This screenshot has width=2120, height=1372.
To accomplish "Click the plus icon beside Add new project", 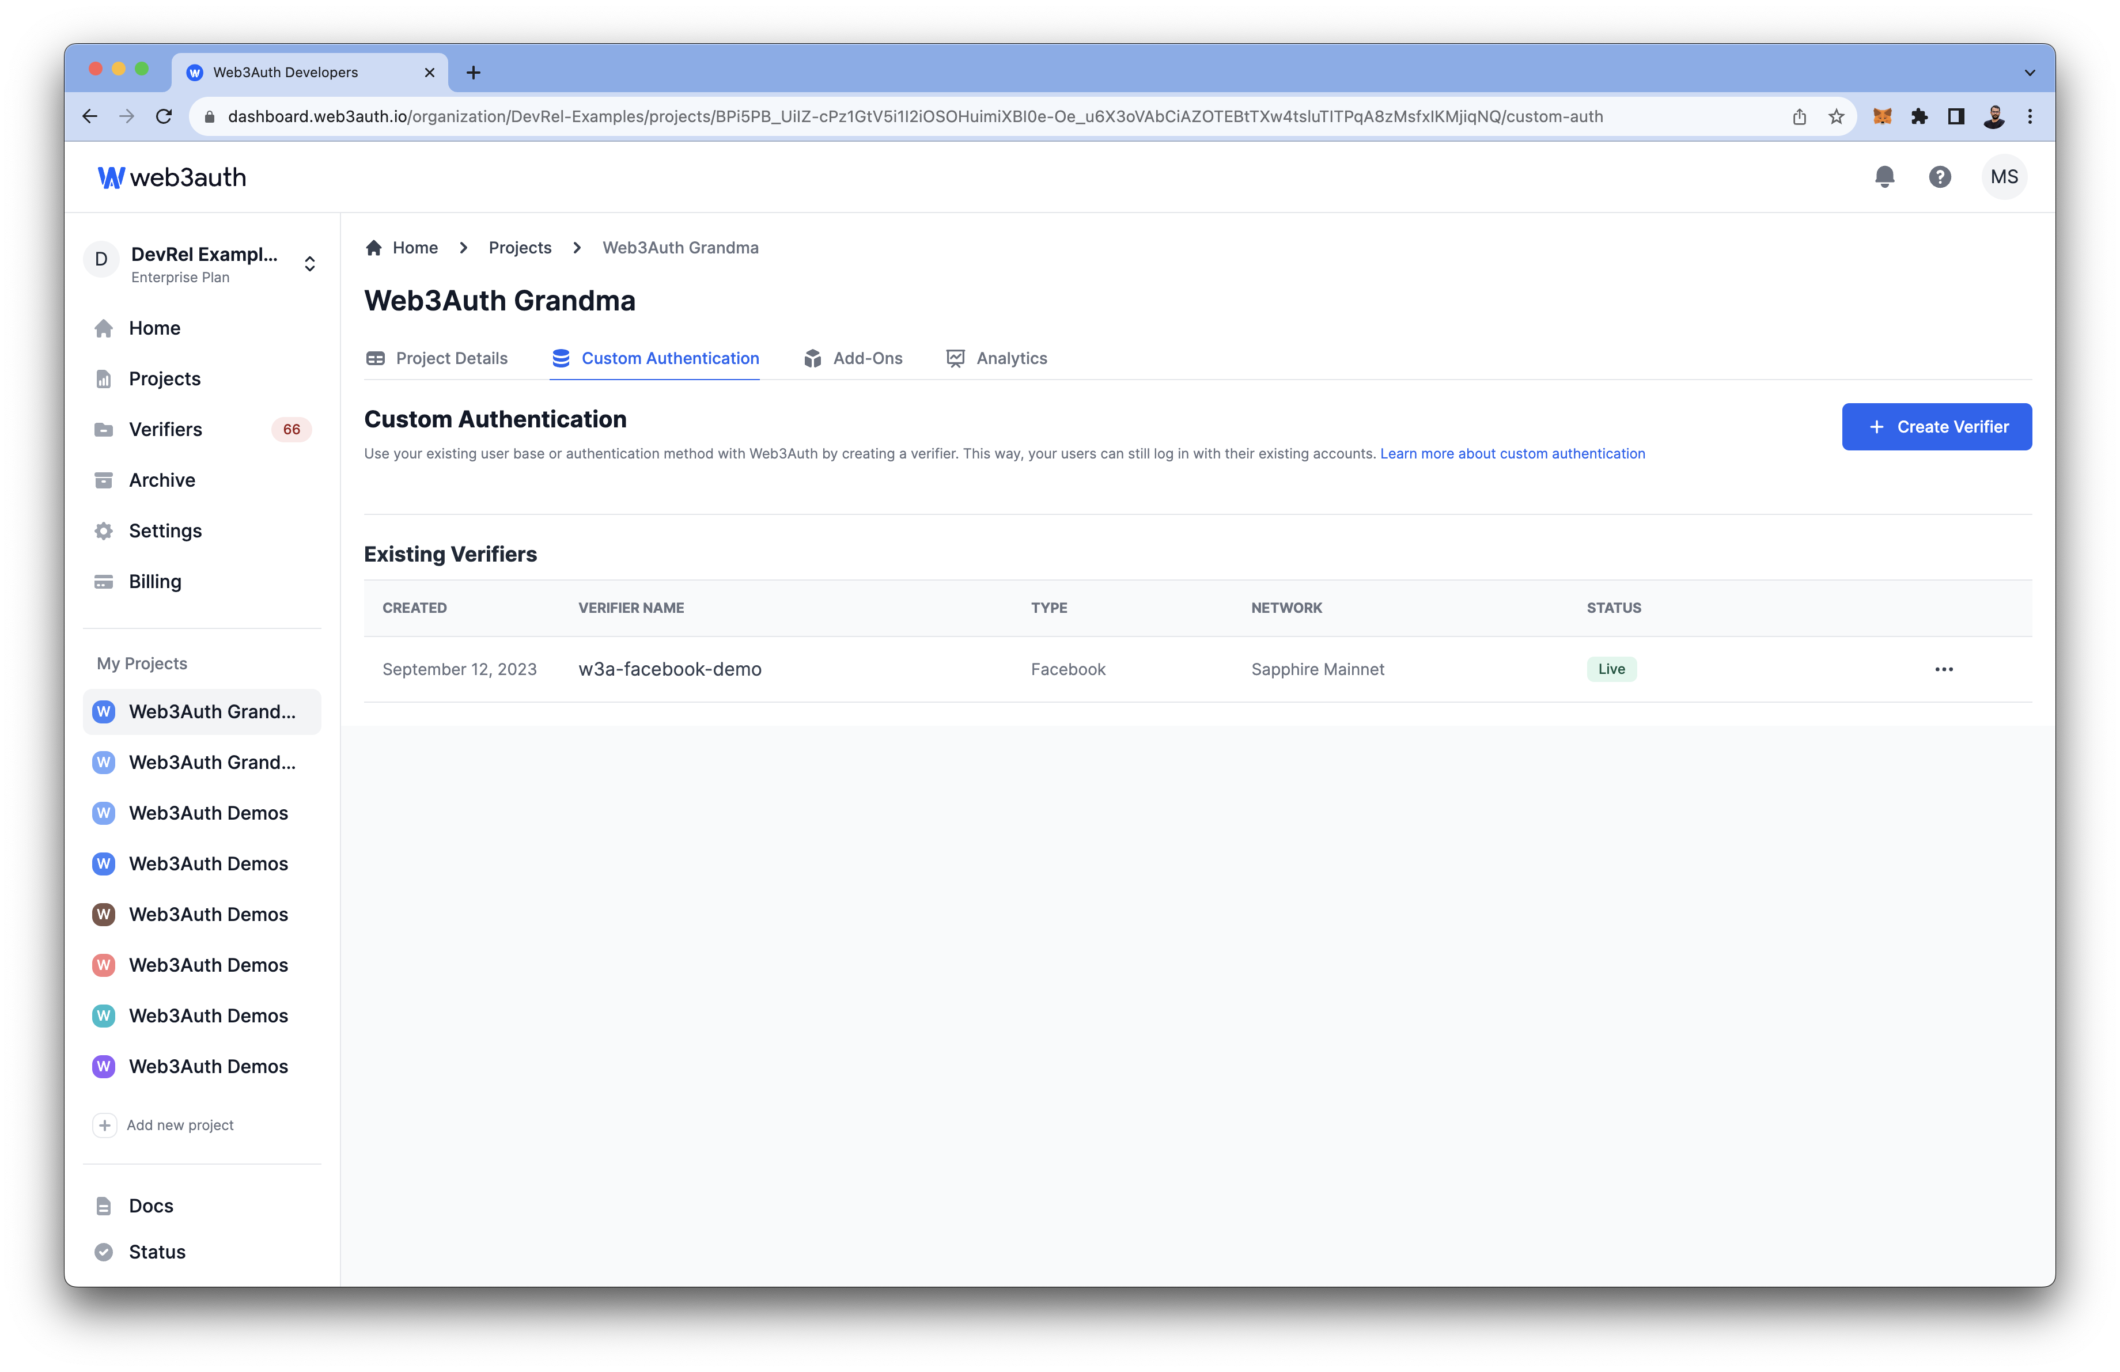I will click(x=104, y=1125).
